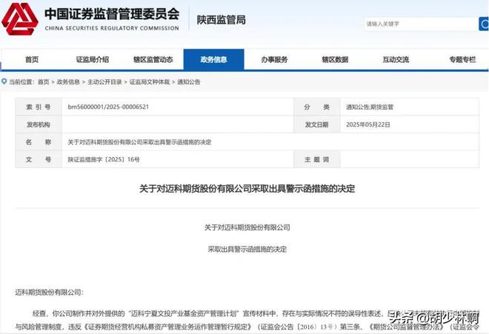Screen dimensions: 489x334
Task: Click the 发布机构 label cell
Action: click(39, 124)
